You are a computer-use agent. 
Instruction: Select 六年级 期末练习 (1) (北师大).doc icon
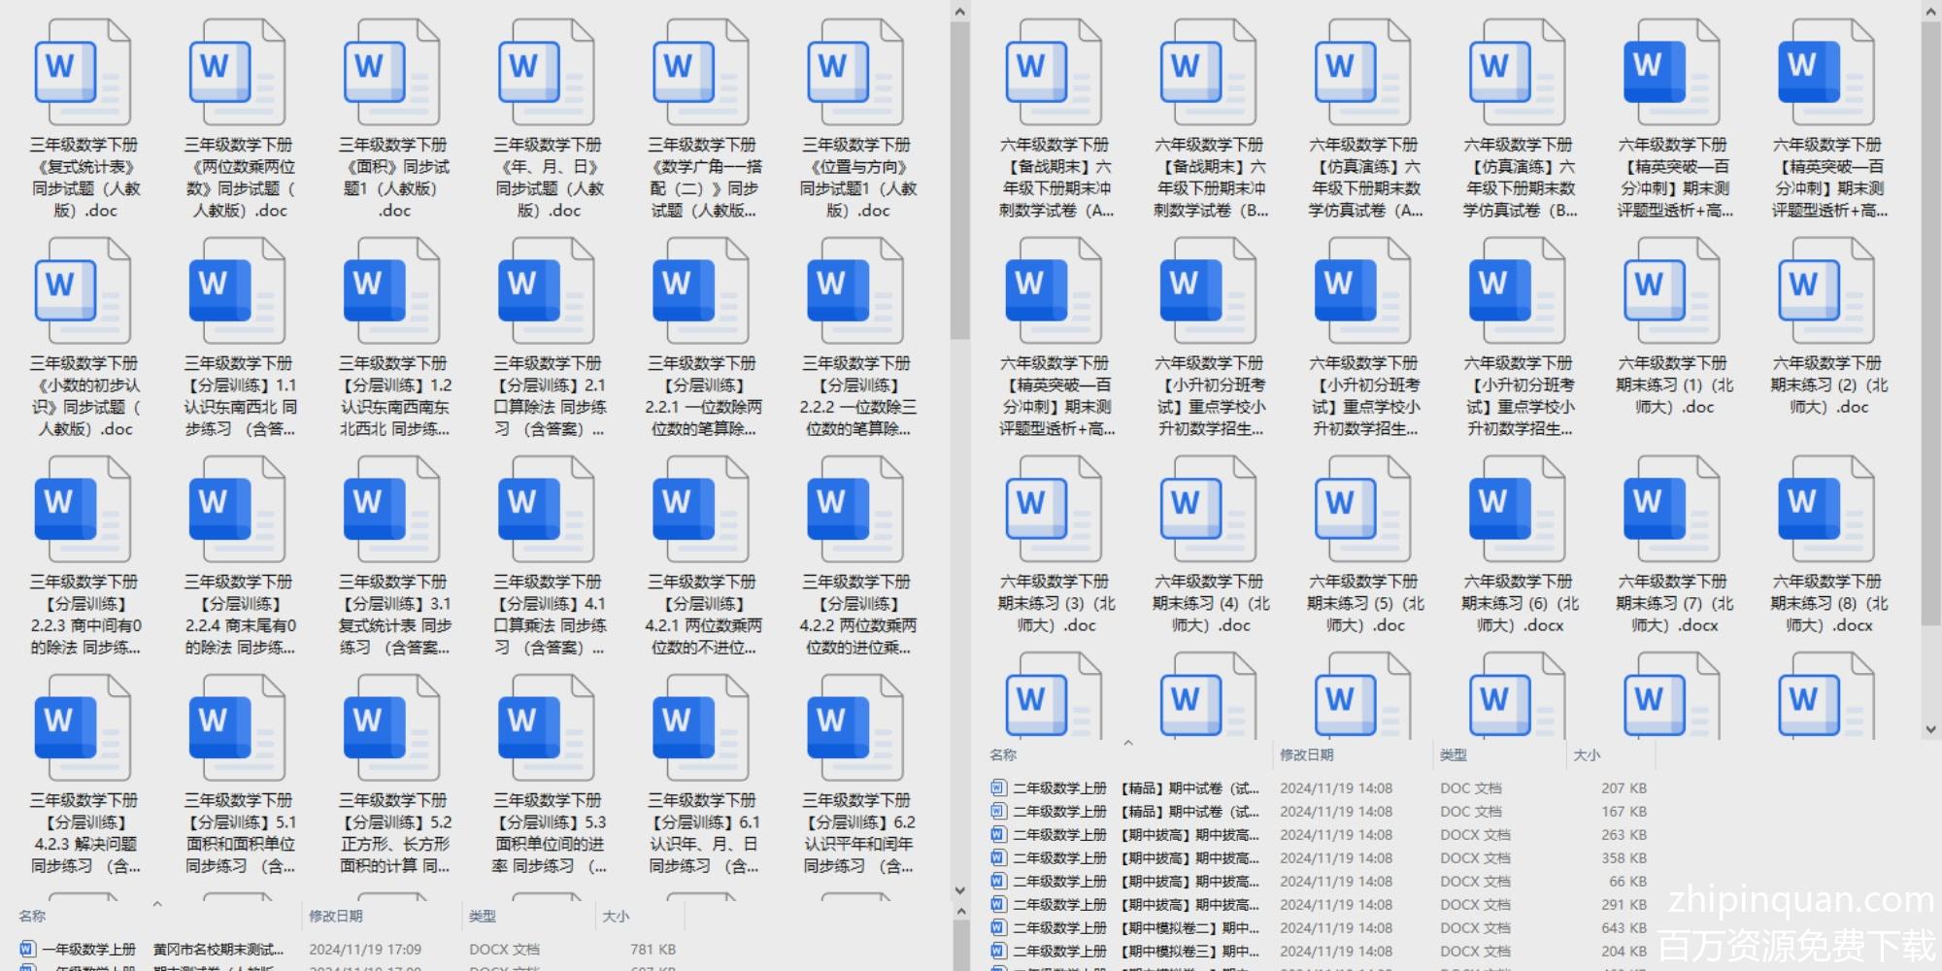click(1671, 291)
